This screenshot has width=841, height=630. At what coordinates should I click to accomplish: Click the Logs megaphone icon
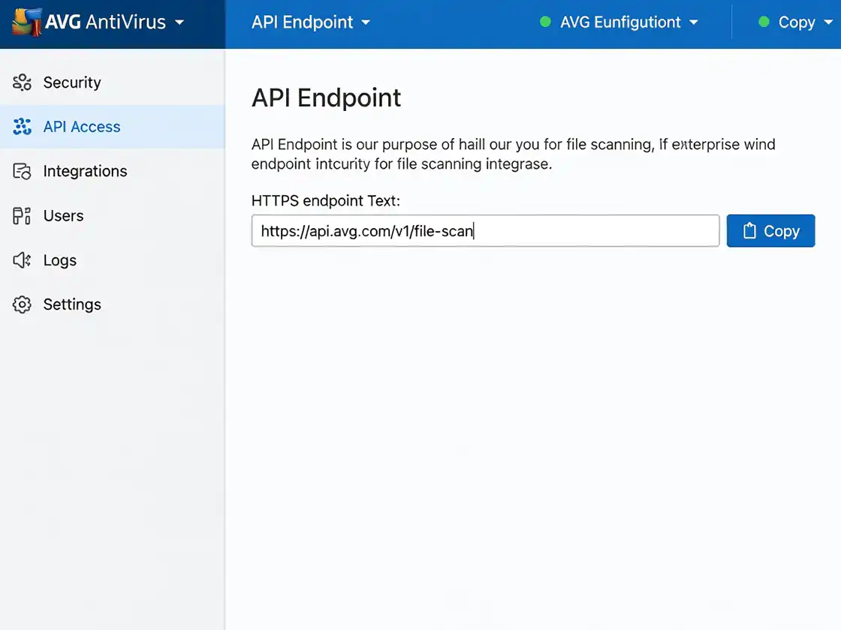point(22,259)
